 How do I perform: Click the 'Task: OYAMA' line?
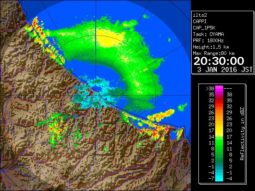pos(208,34)
